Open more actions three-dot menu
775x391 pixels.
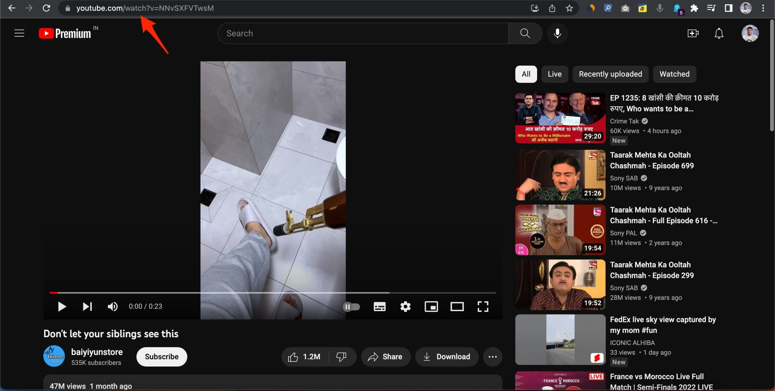[x=493, y=357]
